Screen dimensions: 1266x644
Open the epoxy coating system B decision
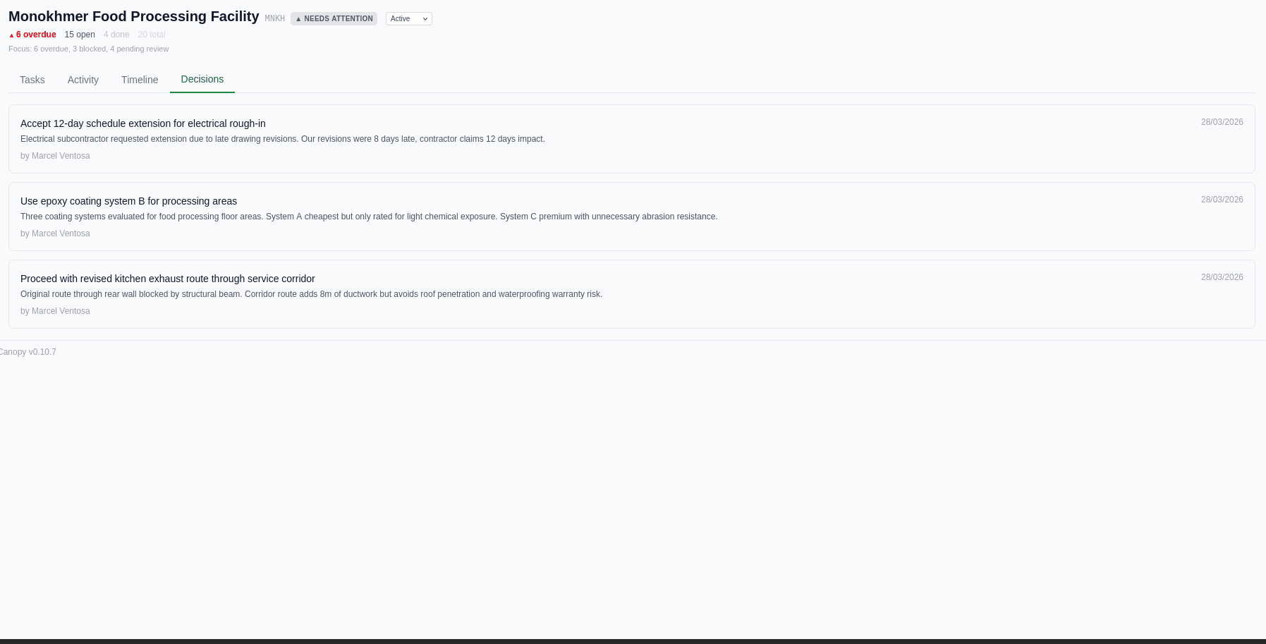point(128,201)
